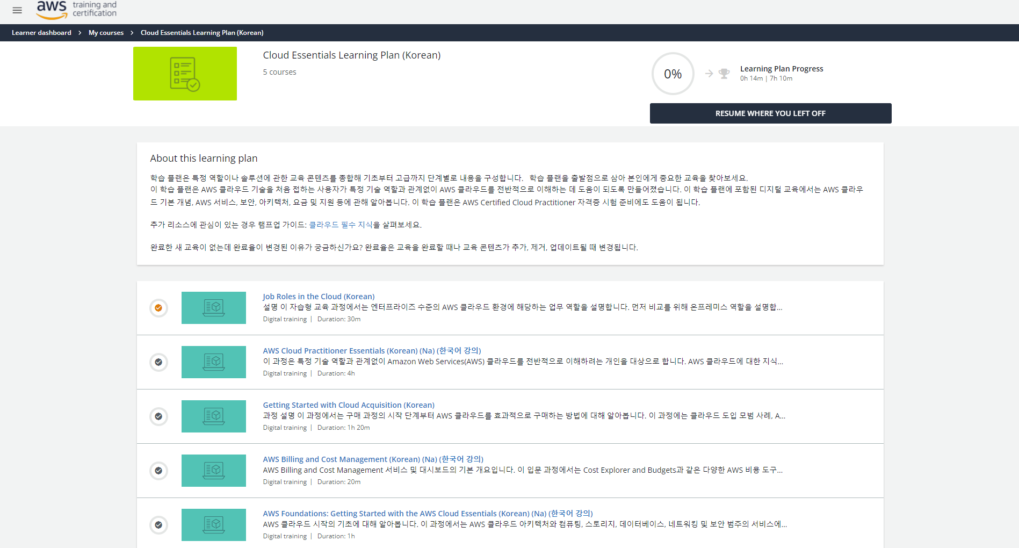Open the Getting Started with Cloud Acquisition thumbnail
Screen dimensions: 1019x548
[214, 416]
